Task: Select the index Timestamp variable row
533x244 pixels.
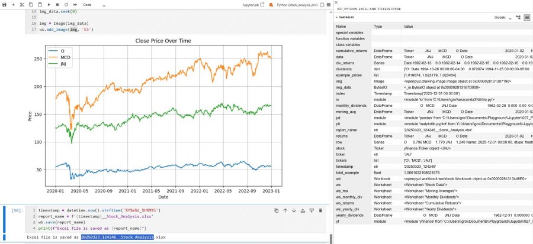Action: 434,93
